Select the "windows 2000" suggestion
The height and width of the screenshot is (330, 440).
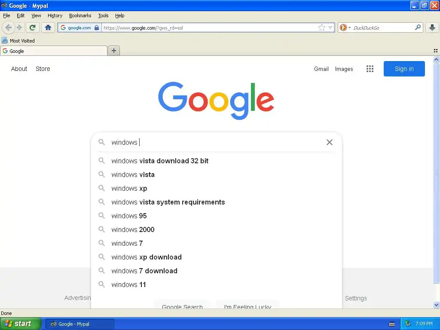click(x=217, y=229)
